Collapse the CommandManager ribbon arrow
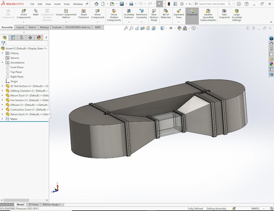 pos(271,22)
